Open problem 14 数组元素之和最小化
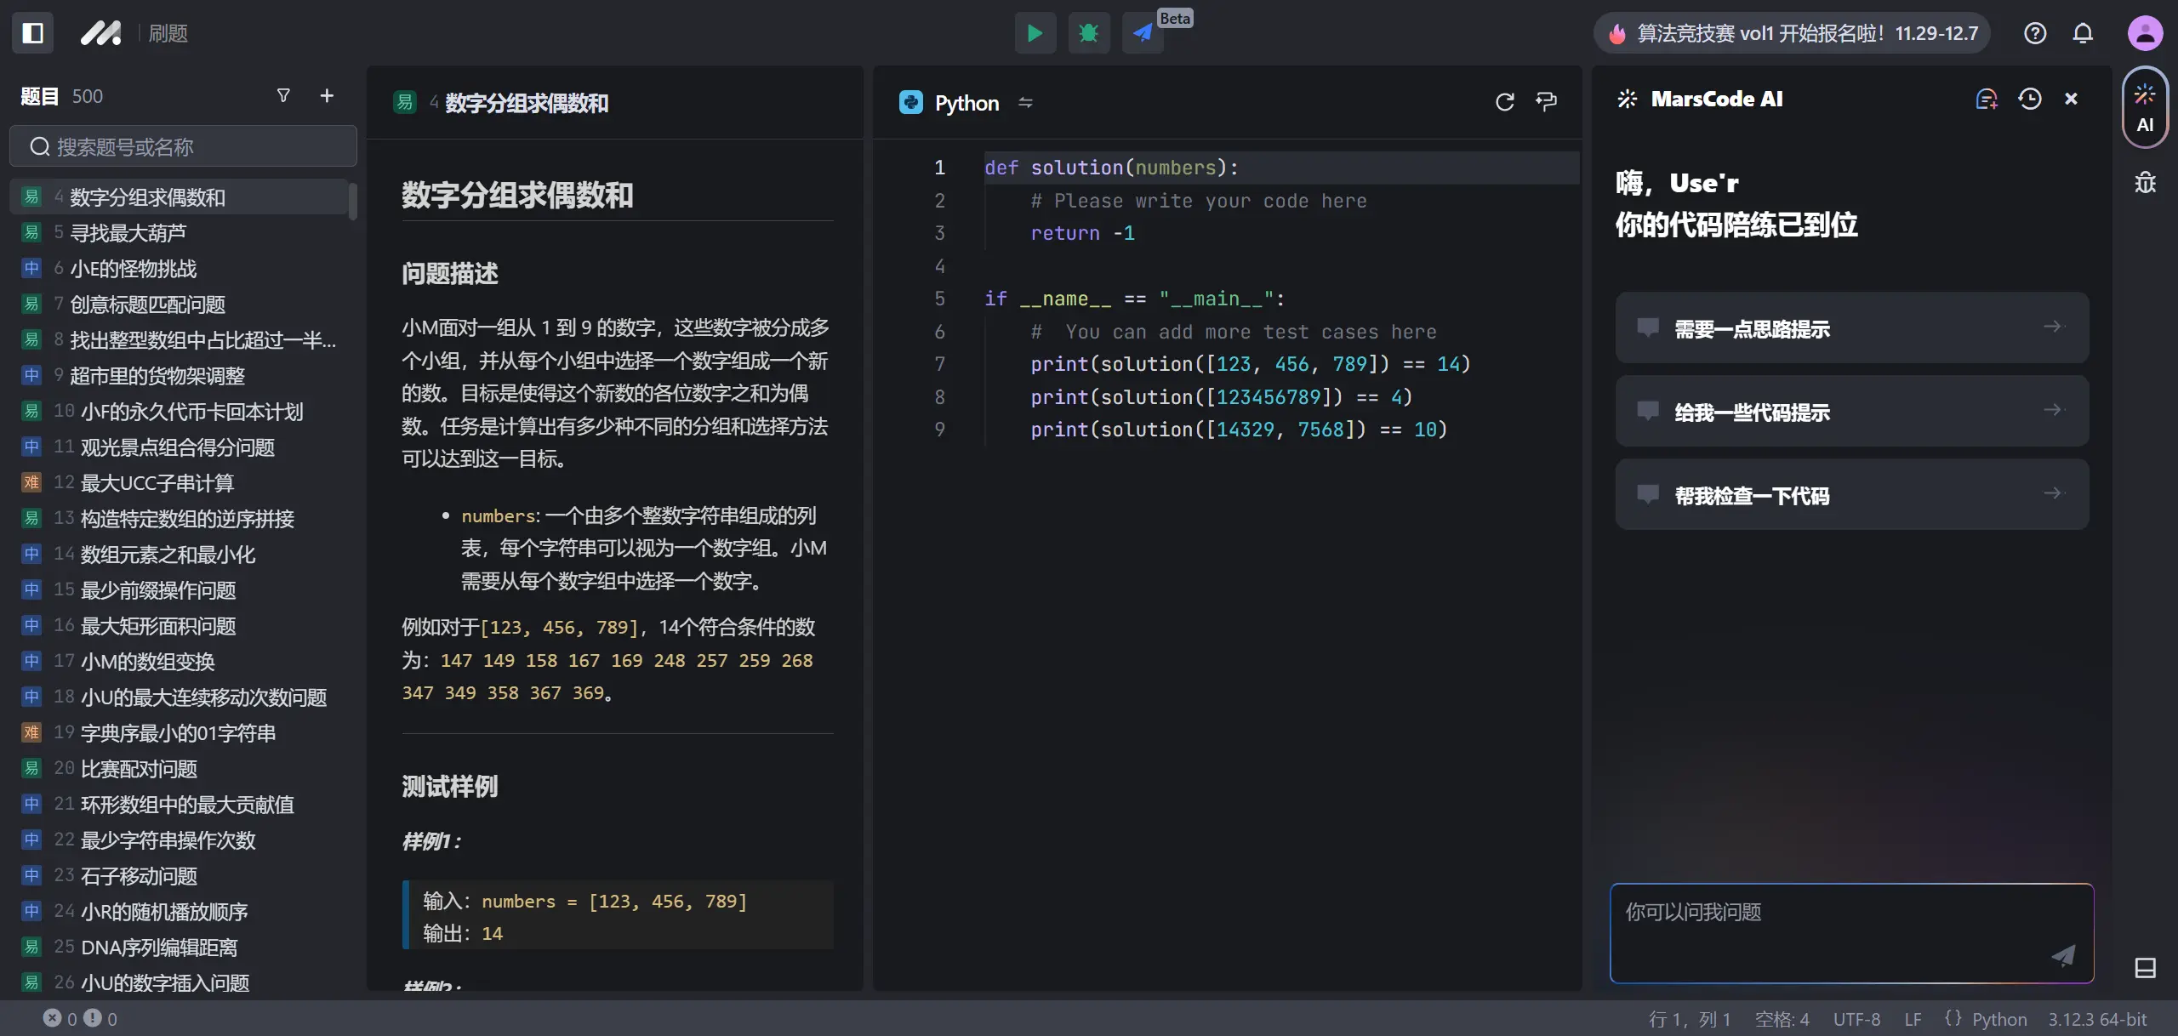 [179, 555]
